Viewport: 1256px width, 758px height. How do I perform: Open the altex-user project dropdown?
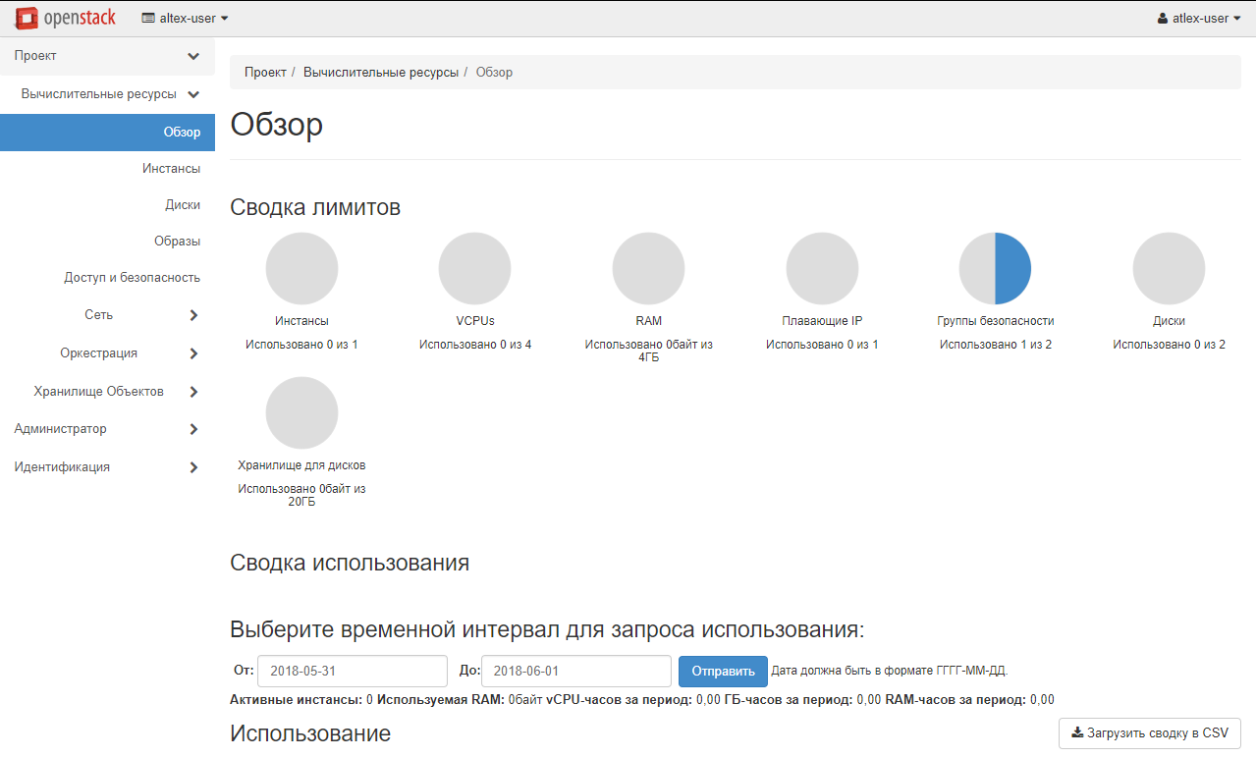coord(186,18)
